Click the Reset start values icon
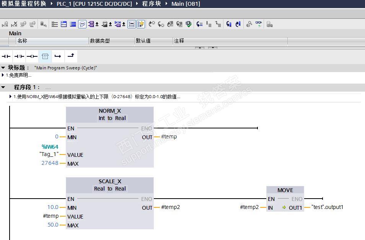Viewport: 365px width, 240px height. coord(43,24)
